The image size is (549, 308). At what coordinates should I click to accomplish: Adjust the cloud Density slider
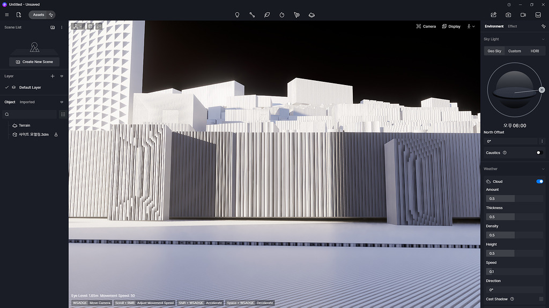tap(514, 235)
